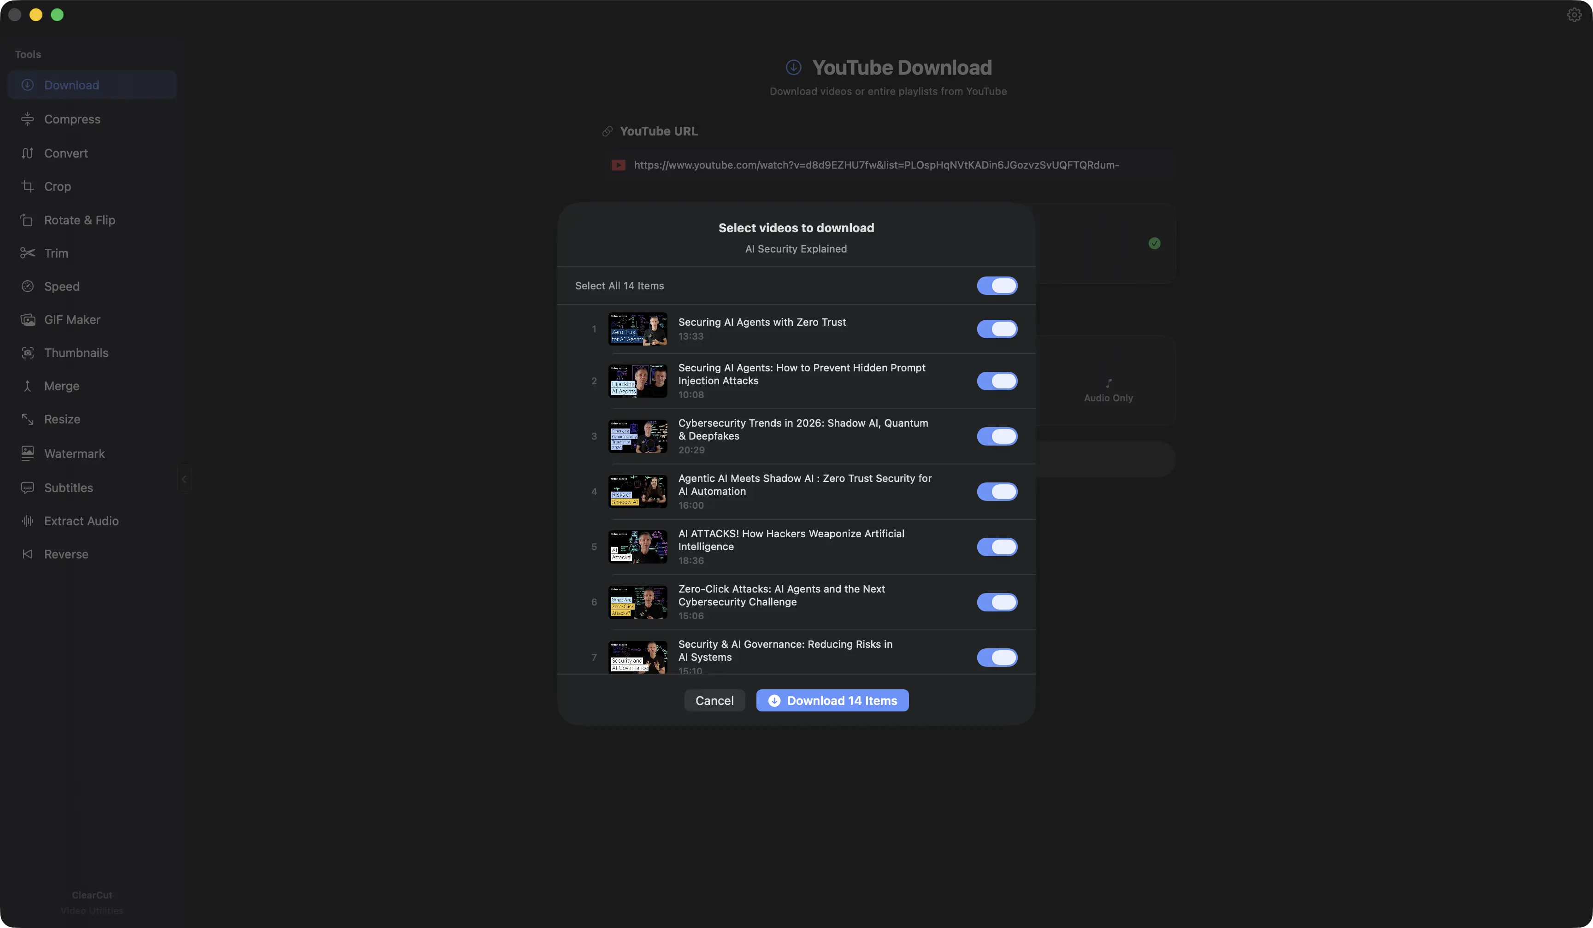Open the Extract Audio waveform icon
The width and height of the screenshot is (1593, 928).
(x=27, y=521)
